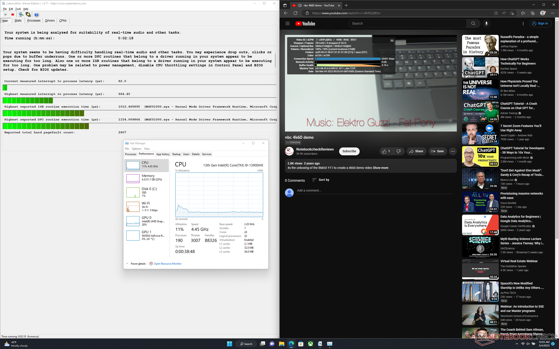The image size is (559, 349).
Task: Click Sign in on YouTube
Action: click(x=540, y=24)
